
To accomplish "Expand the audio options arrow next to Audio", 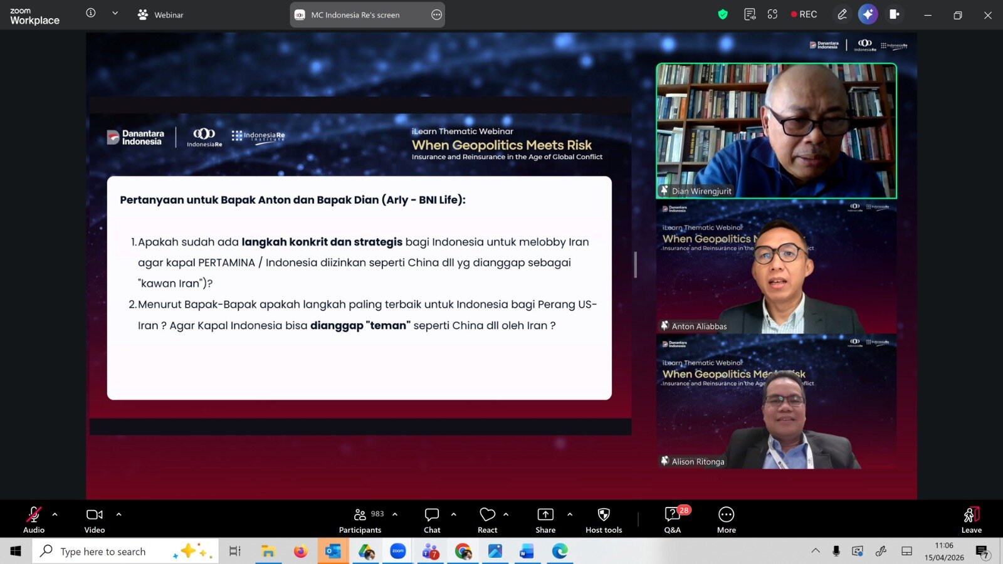I will tap(55, 514).
